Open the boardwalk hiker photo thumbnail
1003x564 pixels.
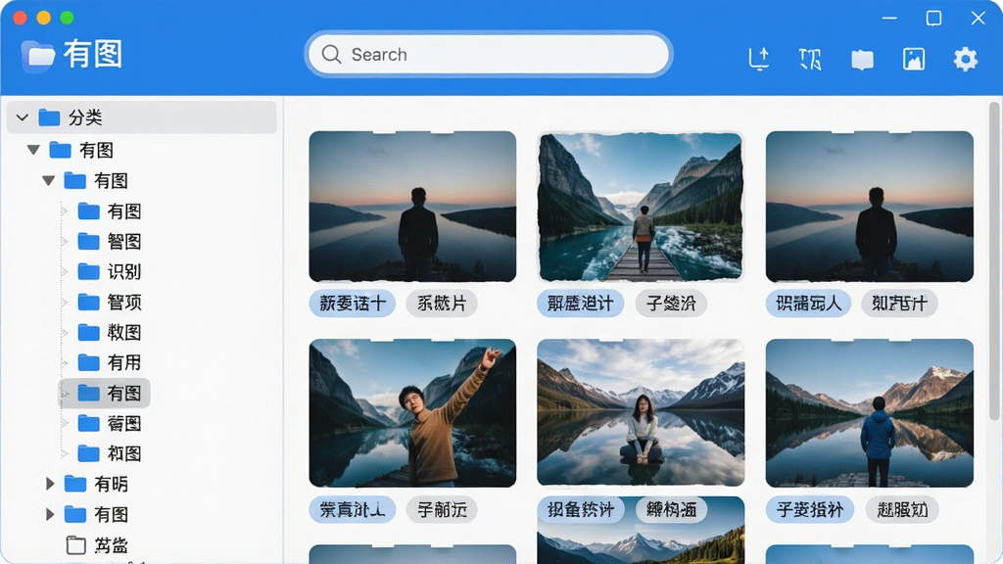tap(641, 207)
